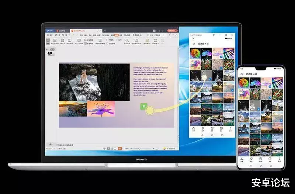
Task: Open more options dots on the phone
Action: coord(280,160)
